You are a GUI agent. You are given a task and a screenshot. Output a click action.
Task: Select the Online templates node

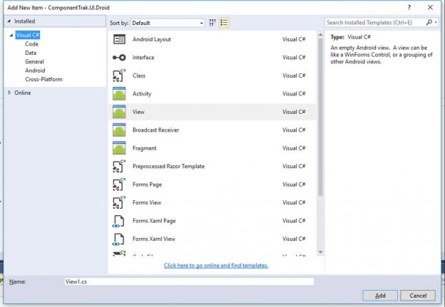click(23, 93)
